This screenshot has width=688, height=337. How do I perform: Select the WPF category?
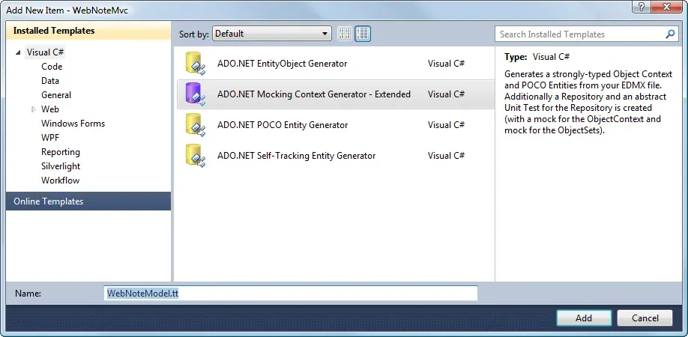[50, 138]
